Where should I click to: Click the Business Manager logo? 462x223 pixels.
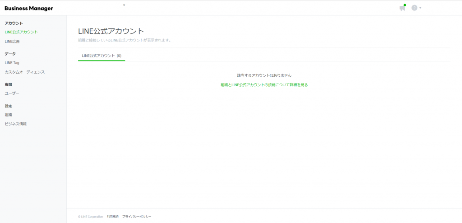(29, 8)
